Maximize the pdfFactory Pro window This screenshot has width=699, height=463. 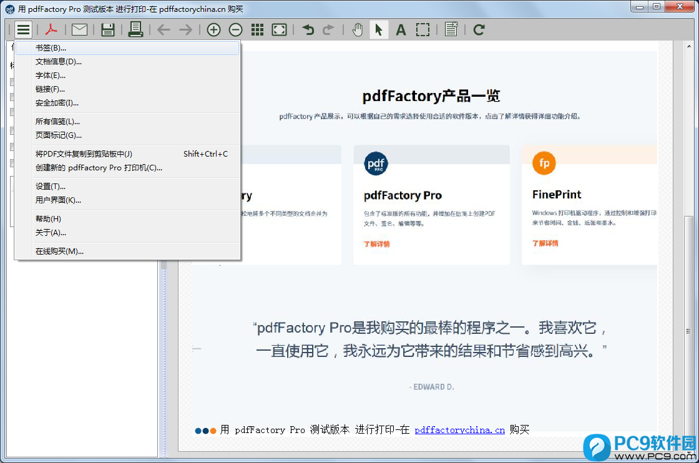pos(657,7)
